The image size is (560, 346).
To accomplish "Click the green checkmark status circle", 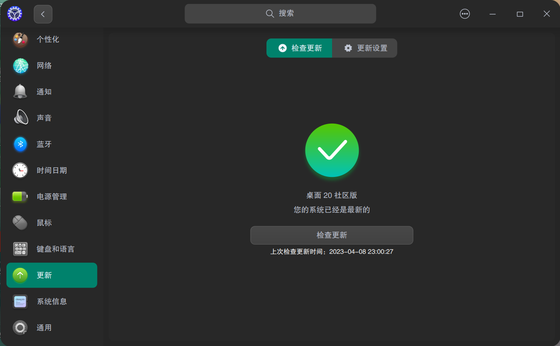I will click(x=332, y=150).
